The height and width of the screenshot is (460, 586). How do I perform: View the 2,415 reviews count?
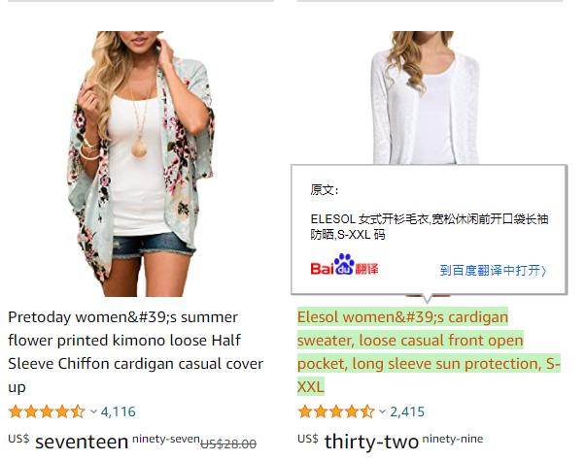(407, 411)
